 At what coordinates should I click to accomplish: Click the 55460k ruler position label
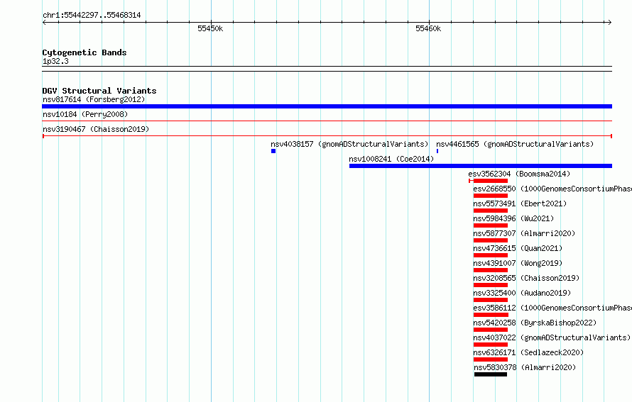[x=428, y=28]
